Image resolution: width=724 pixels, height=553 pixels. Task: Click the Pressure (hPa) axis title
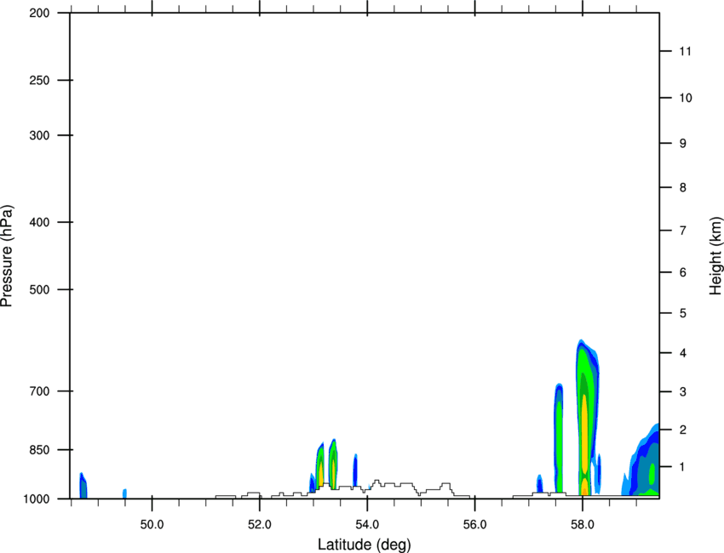coord(7,256)
